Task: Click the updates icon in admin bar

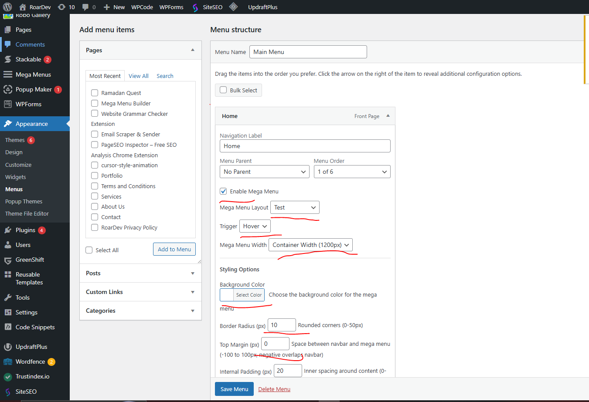Action: (62, 7)
